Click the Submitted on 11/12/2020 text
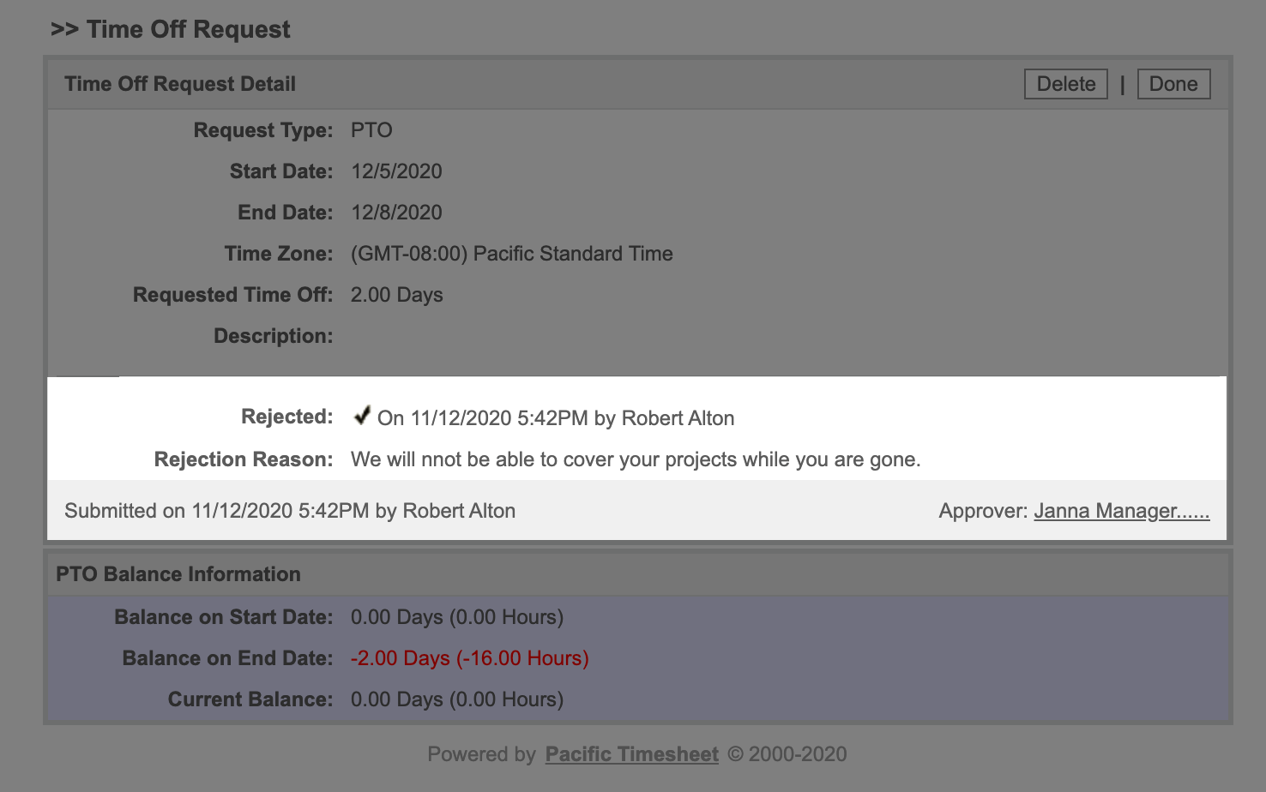 [290, 511]
